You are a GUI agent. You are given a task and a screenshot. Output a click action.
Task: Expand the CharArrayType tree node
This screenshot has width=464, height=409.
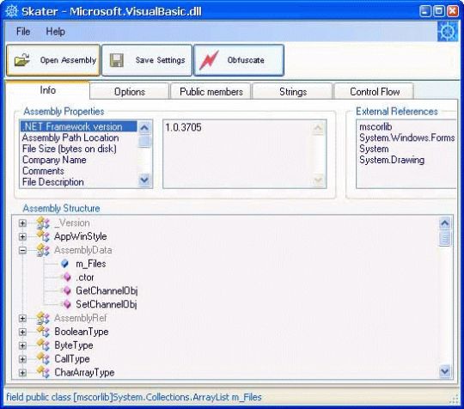click(22, 372)
